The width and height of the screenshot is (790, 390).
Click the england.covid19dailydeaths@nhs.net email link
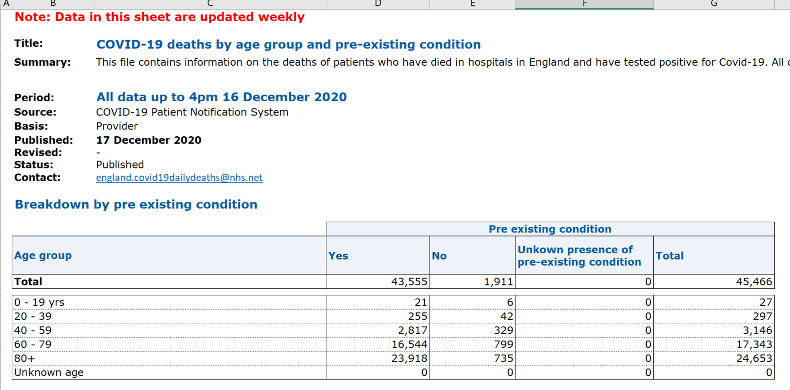click(x=179, y=178)
